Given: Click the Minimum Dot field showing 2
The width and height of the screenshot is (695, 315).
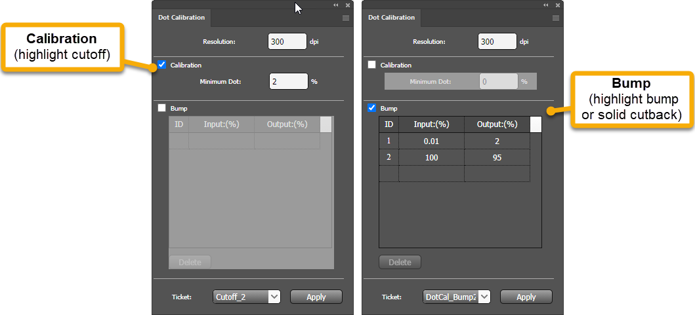Looking at the screenshot, I should tap(288, 81).
